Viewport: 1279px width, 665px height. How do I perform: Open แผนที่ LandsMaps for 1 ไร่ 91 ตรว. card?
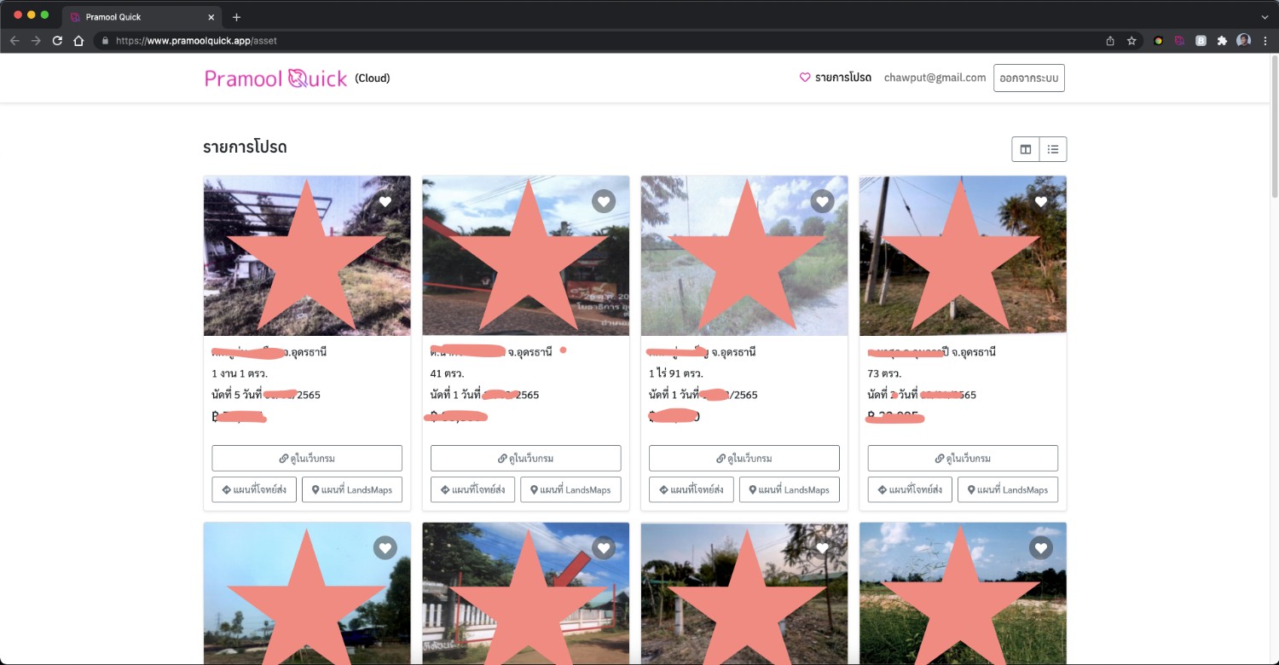790,489
